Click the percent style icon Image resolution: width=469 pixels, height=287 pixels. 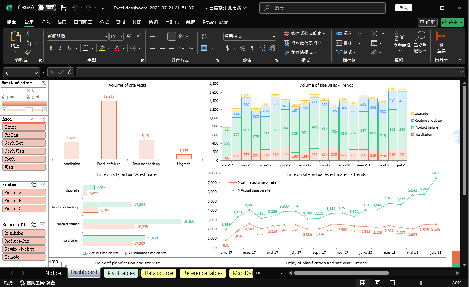[243, 48]
